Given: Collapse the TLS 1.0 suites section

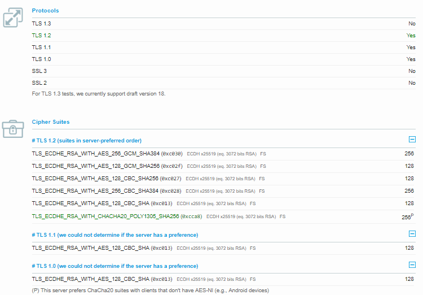Looking at the screenshot, I should 412,264.
